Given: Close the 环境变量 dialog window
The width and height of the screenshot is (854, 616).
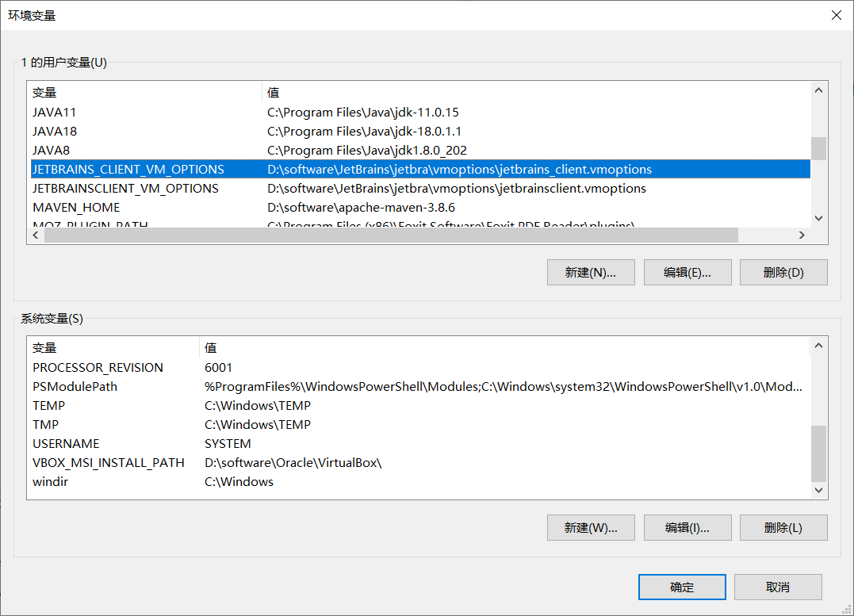Looking at the screenshot, I should tap(835, 15).
